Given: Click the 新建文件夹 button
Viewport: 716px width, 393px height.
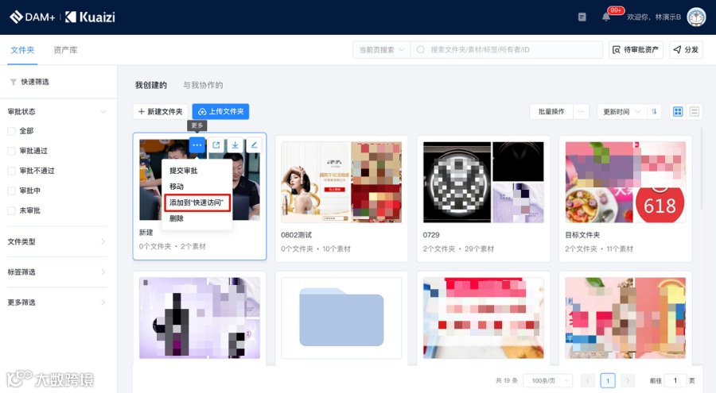Looking at the screenshot, I should [160, 111].
